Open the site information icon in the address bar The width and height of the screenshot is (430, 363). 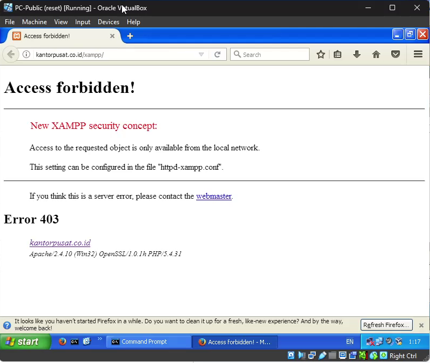click(26, 55)
